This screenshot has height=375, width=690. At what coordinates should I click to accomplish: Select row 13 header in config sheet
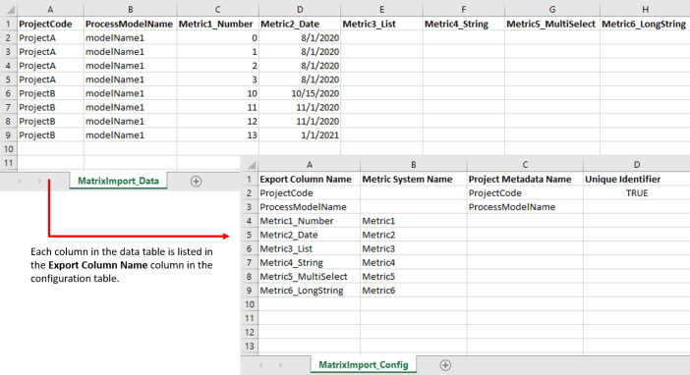(250, 346)
